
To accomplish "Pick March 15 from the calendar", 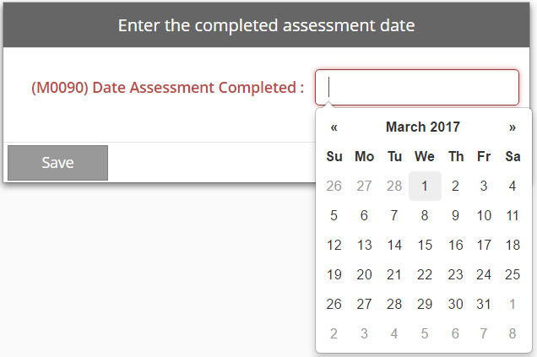I will point(425,245).
